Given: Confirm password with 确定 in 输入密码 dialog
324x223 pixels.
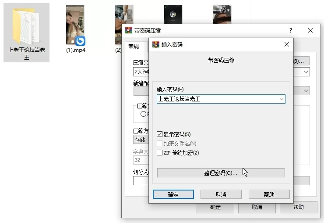Looking at the screenshot, I should (173, 194).
